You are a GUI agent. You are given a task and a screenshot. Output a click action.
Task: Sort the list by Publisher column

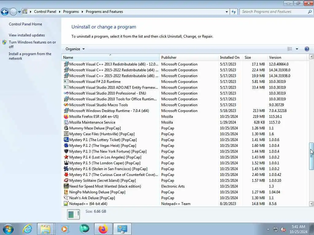pyautogui.click(x=189, y=57)
